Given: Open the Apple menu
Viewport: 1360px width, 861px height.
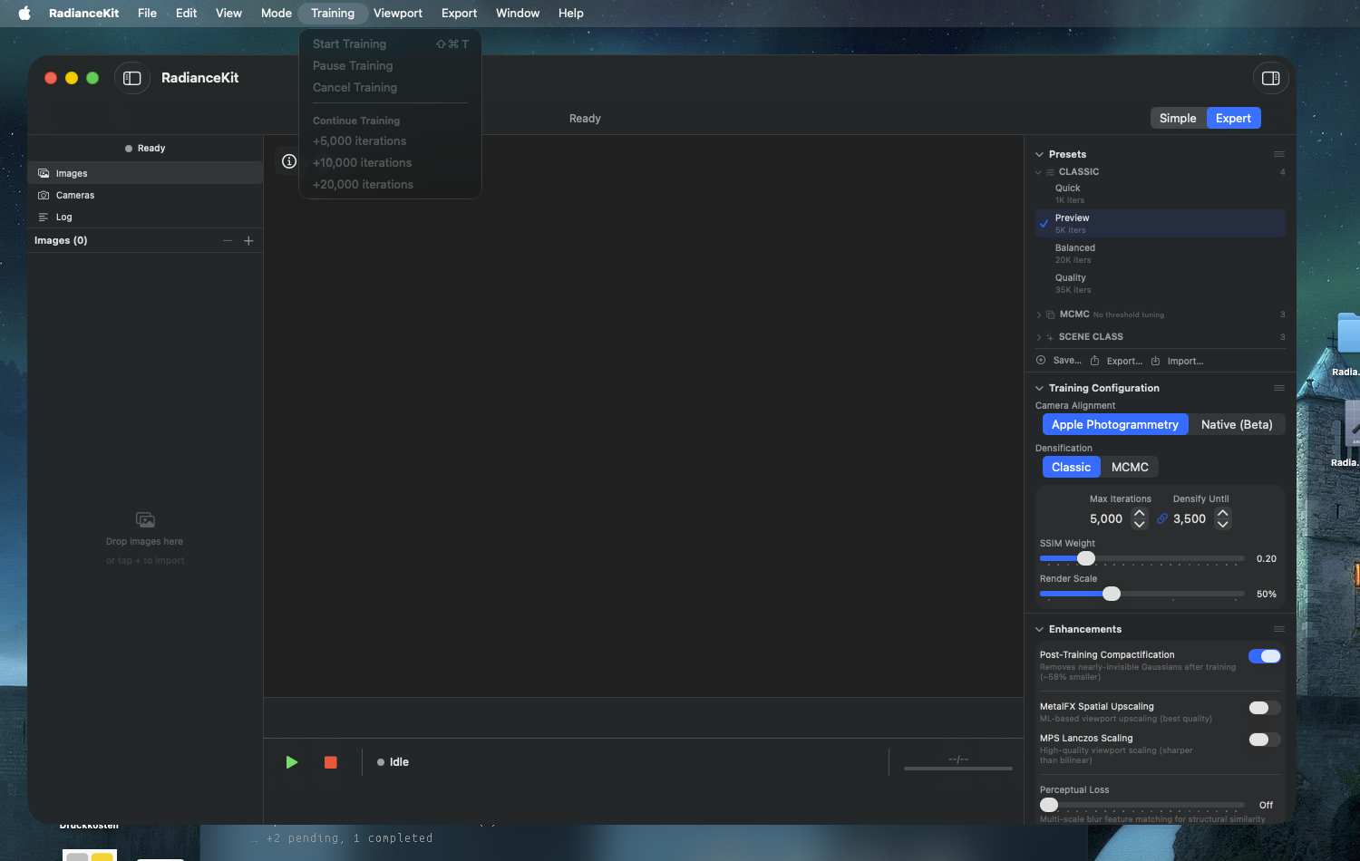Looking at the screenshot, I should coord(24,13).
